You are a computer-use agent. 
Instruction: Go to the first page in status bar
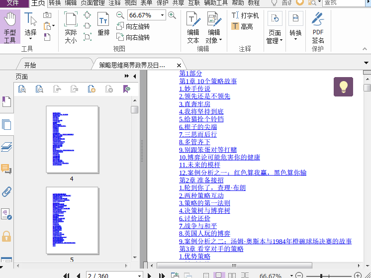pyautogui.click(x=67, y=276)
